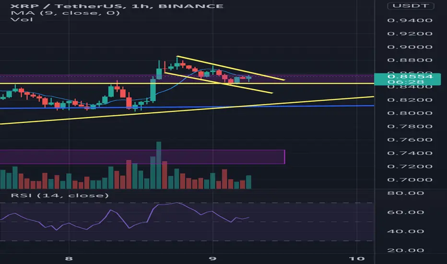
Task: Select the upper yellow descending channel line
Action: point(230,68)
